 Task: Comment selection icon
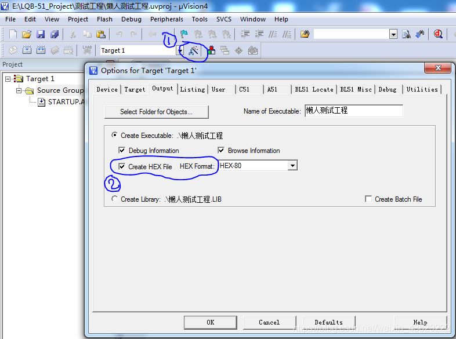(x=273, y=34)
